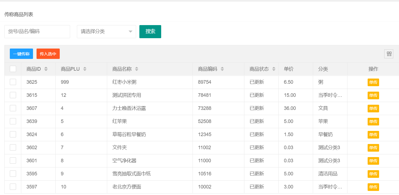
Task: Click the 空气净化器 product name cell
Action: (x=124, y=161)
